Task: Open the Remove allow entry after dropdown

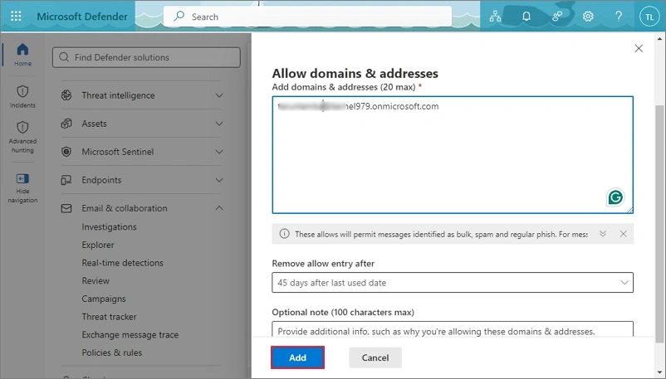Action: pyautogui.click(x=453, y=283)
